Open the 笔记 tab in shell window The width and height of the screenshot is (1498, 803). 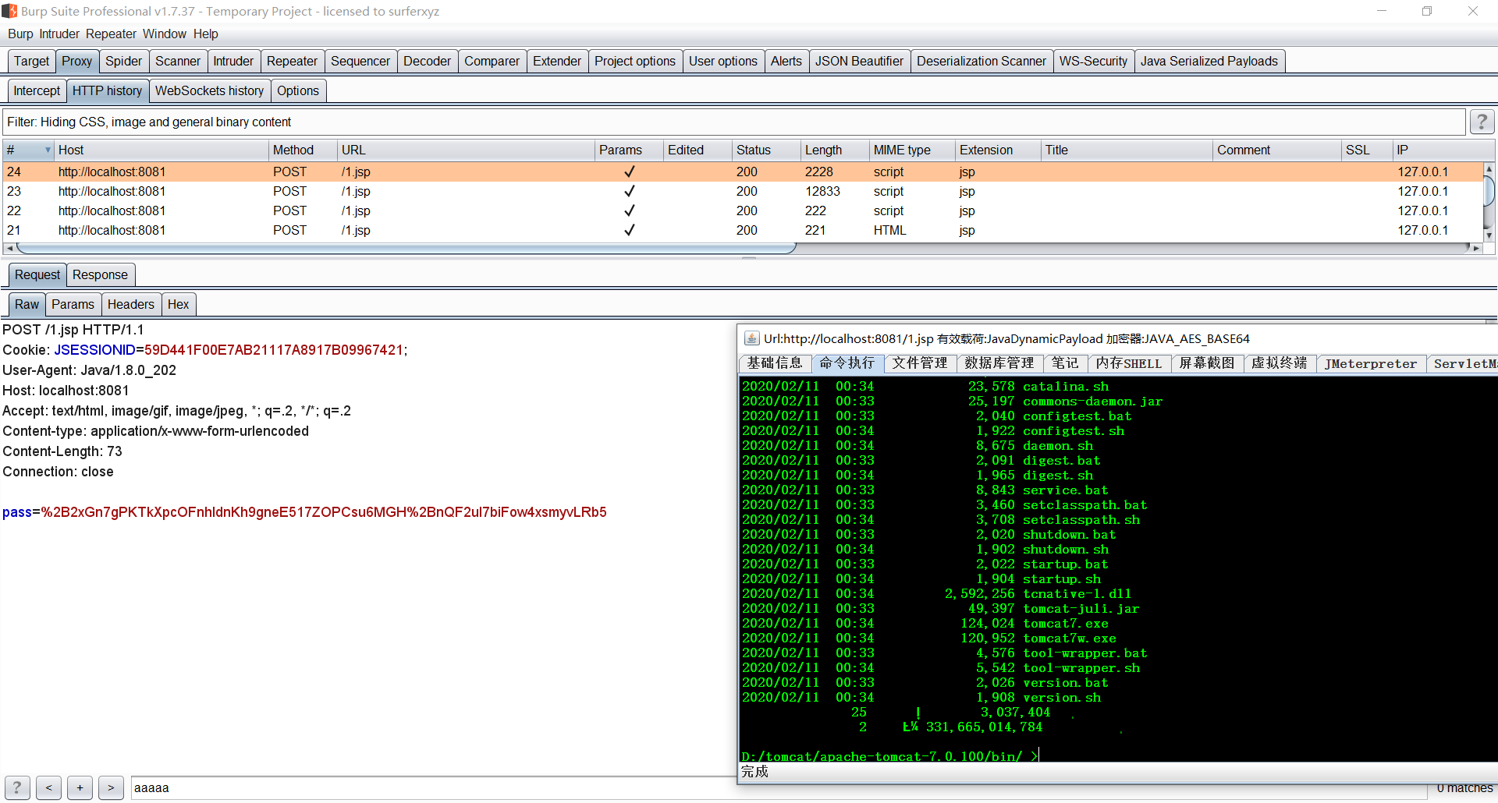[1065, 363]
